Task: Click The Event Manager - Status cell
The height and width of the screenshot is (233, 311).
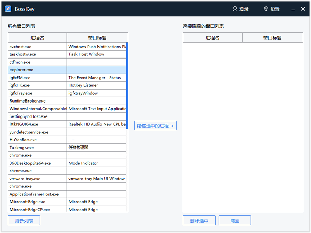Action: (x=97, y=78)
